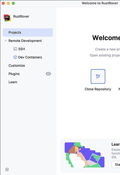Image resolution: width=120 pixels, height=175 pixels.
Task: Click the Welcome to RustRover title
Action: [x=100, y=3]
